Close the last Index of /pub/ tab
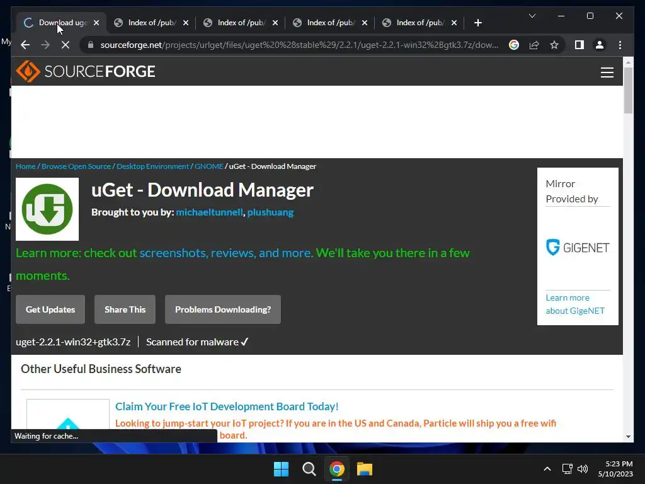 pyautogui.click(x=454, y=23)
